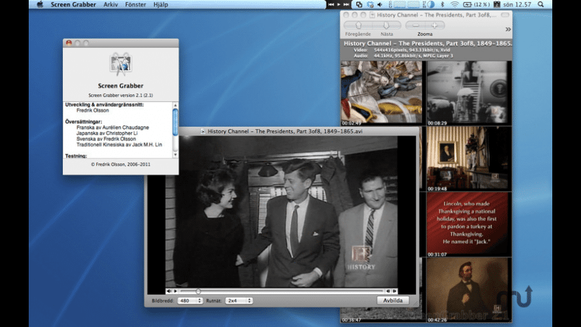Open the Bildbredd 480 width dropdown
The height and width of the screenshot is (327, 581).
189,301
